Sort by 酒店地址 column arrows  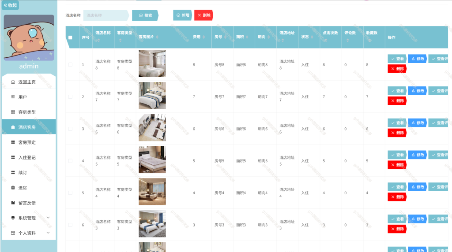(283, 40)
